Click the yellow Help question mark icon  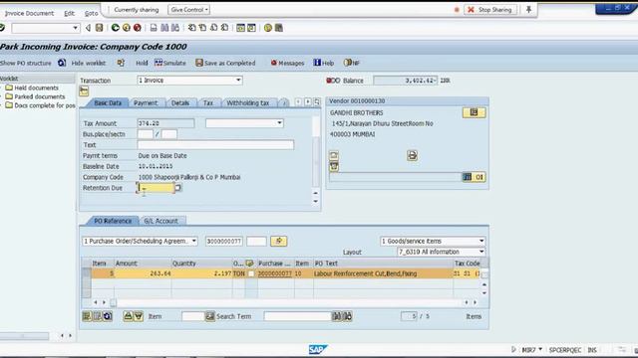point(268,28)
